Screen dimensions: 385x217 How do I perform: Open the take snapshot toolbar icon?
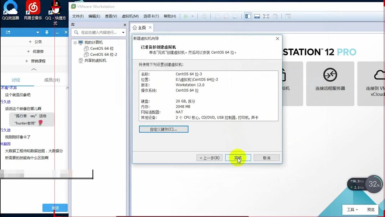point(217,16)
